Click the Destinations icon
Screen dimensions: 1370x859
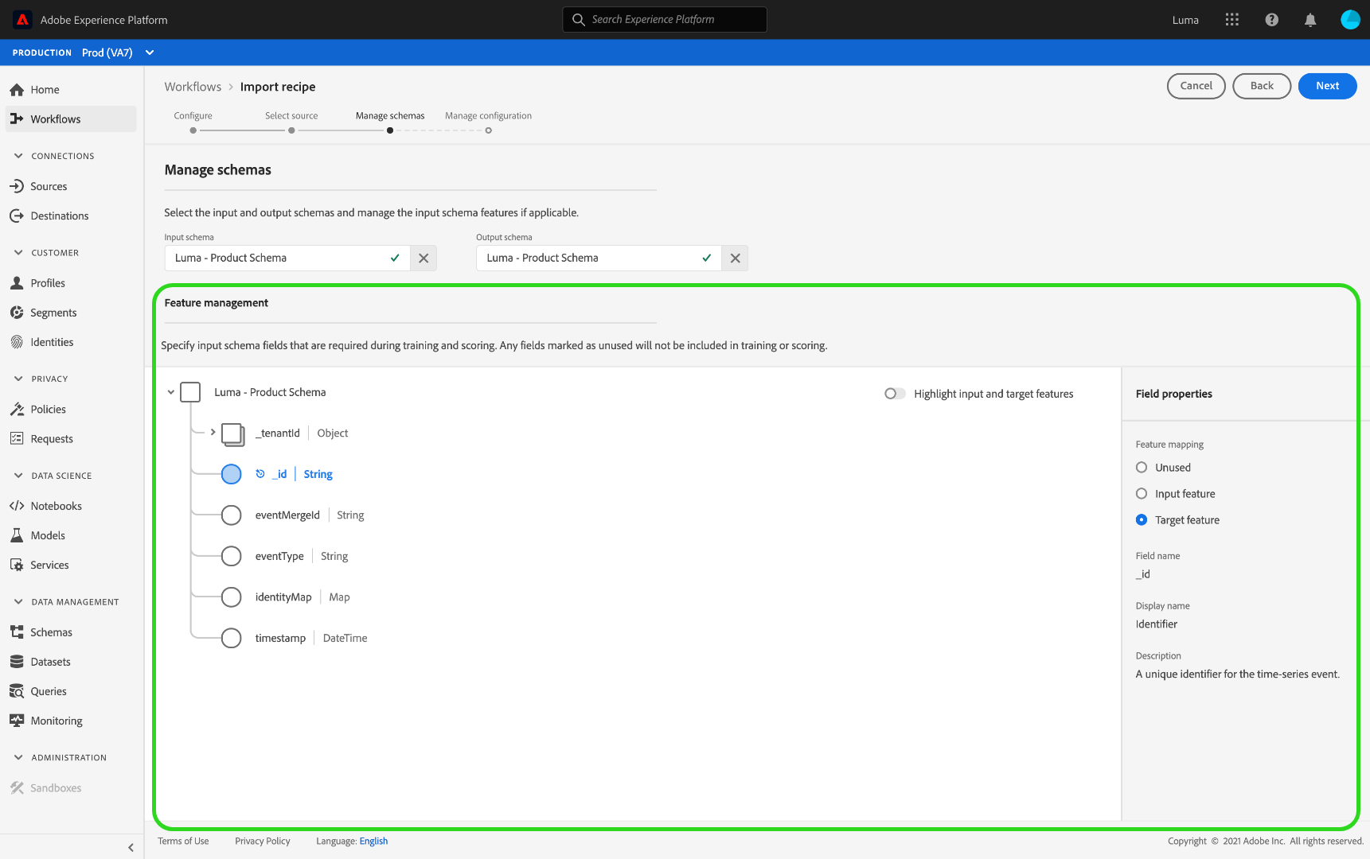(x=17, y=216)
